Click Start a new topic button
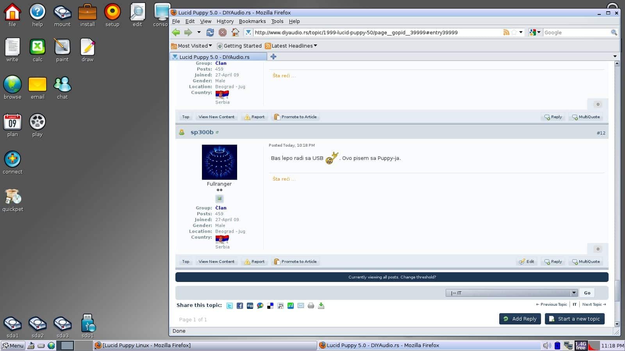 575,319
